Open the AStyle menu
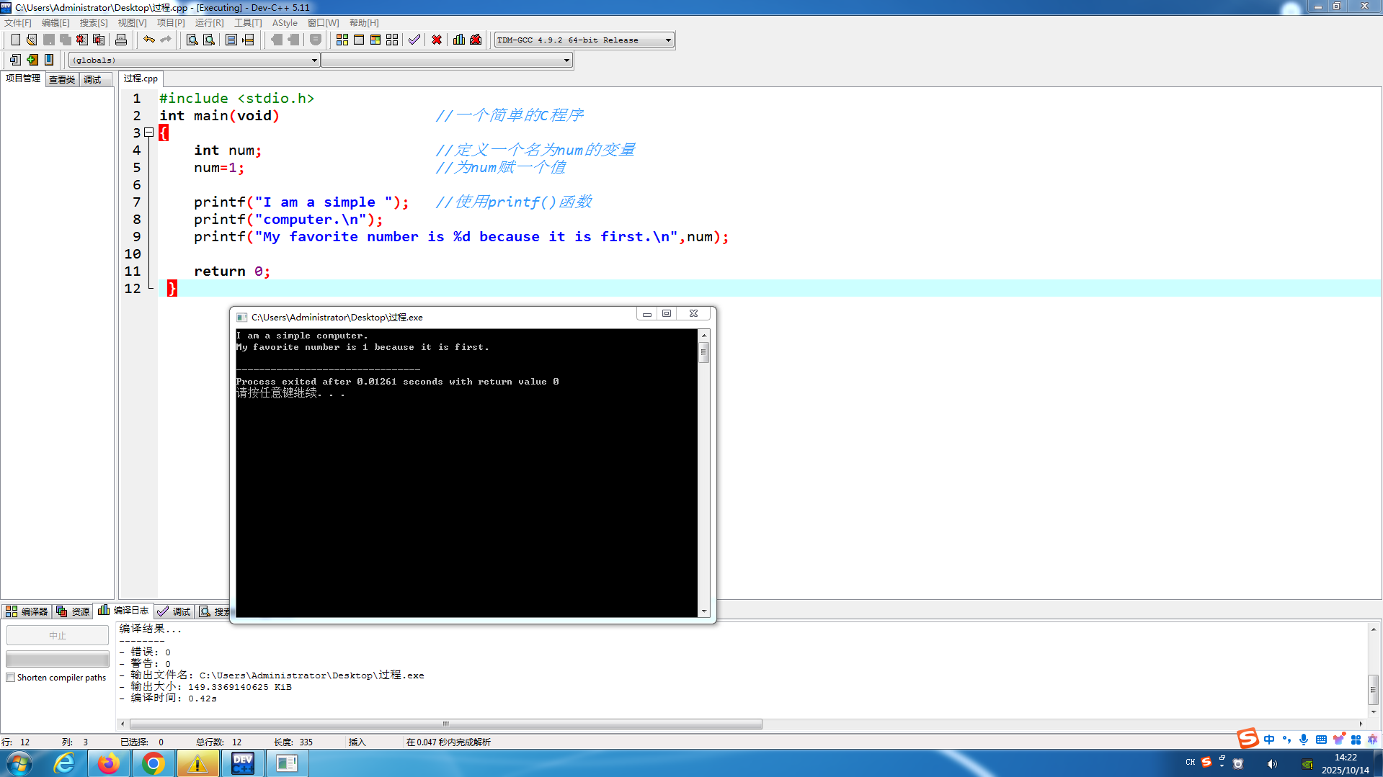This screenshot has height=777, width=1383. [285, 23]
